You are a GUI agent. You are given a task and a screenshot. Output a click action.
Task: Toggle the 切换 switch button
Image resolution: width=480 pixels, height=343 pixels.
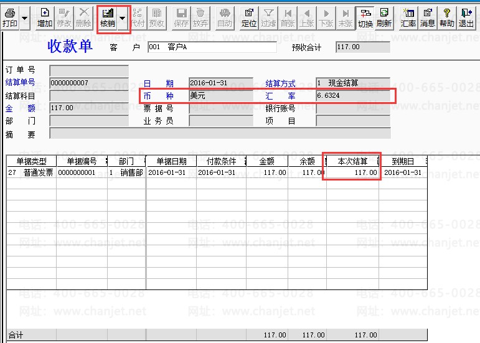click(365, 18)
